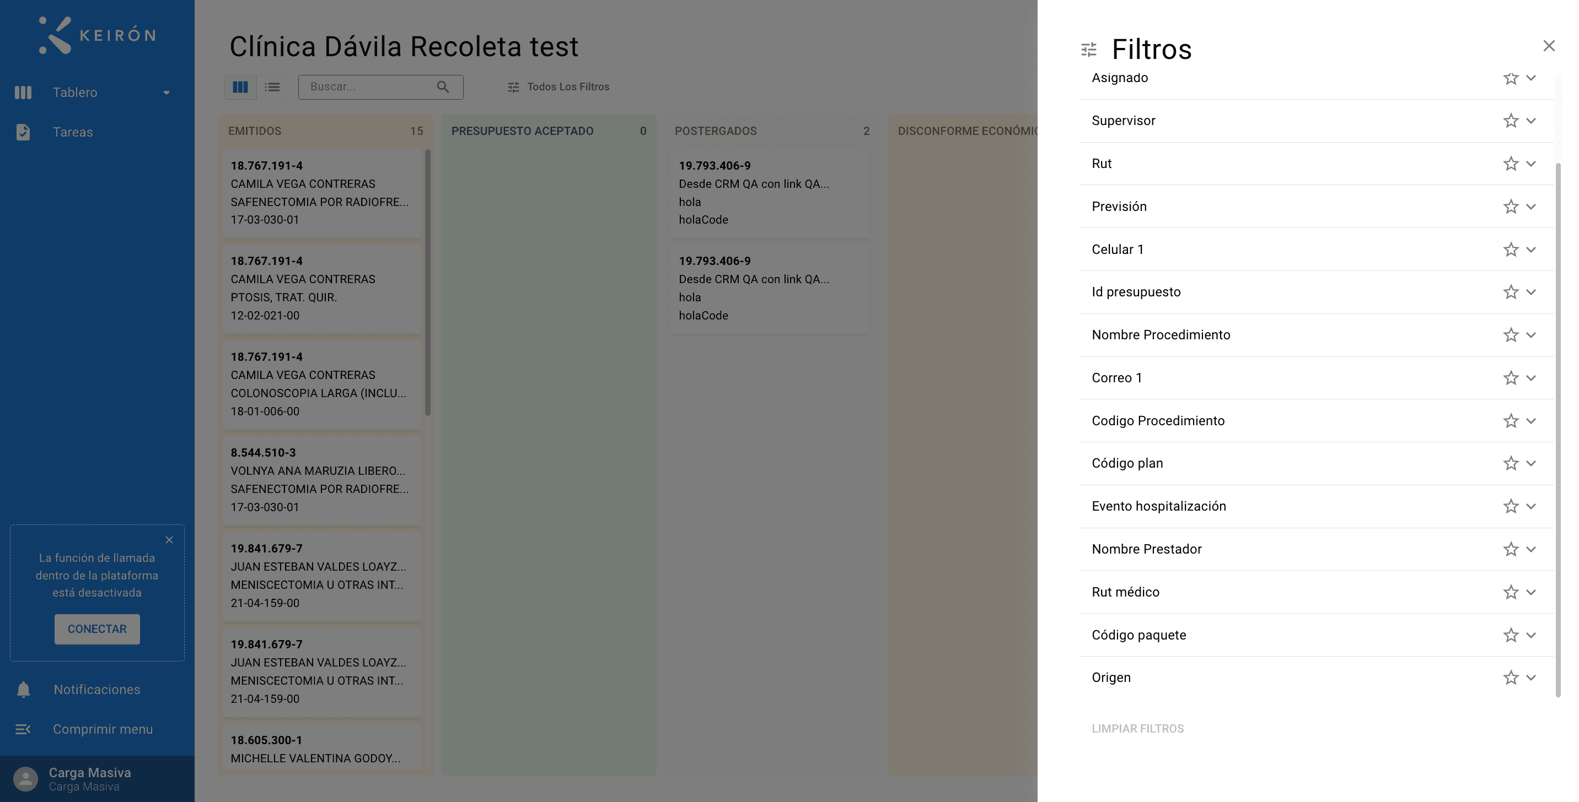The height and width of the screenshot is (802, 1579).
Task: Expand the Asignado filter chevron
Action: click(x=1530, y=78)
